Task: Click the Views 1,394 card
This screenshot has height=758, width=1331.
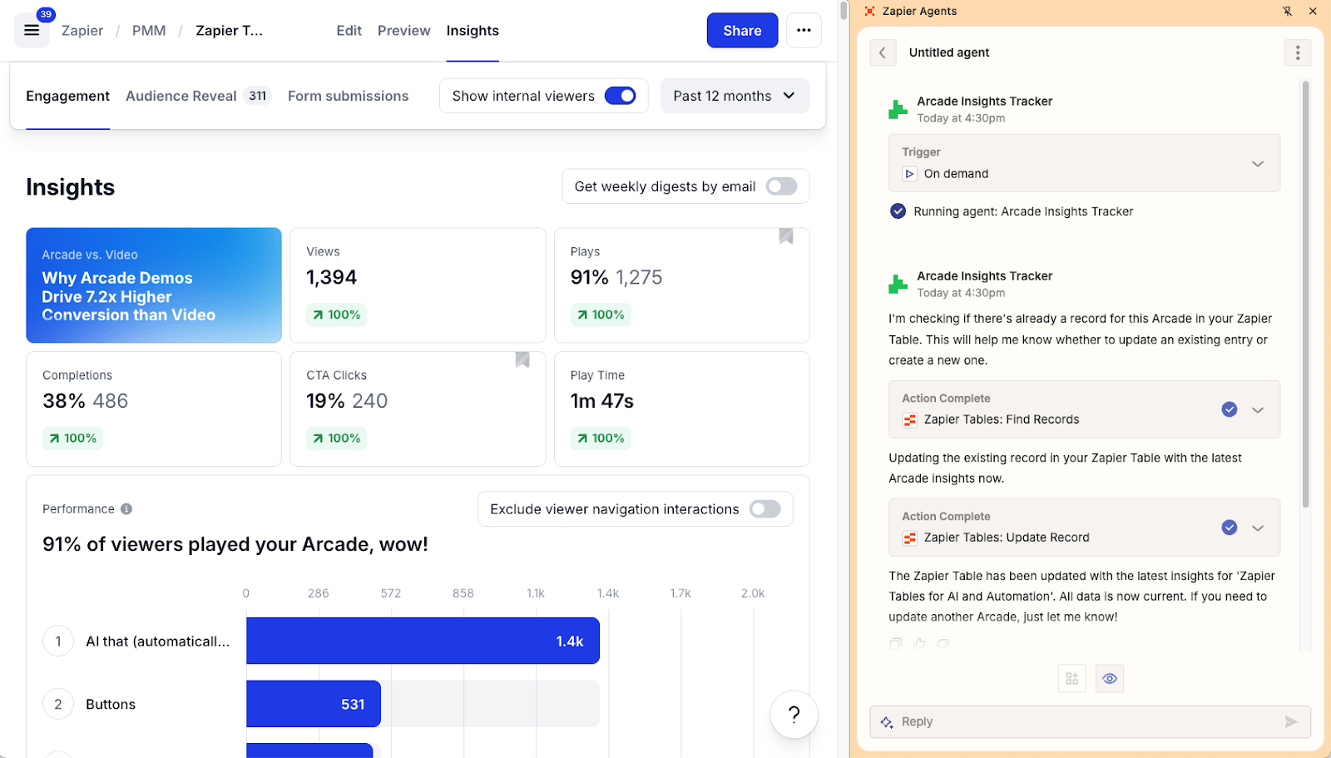Action: point(418,285)
